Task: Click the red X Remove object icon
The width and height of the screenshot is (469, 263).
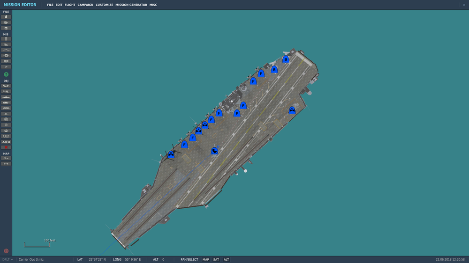Action: click(6, 147)
